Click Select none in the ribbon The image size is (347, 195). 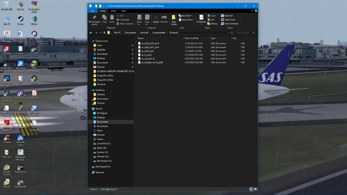(228, 19)
